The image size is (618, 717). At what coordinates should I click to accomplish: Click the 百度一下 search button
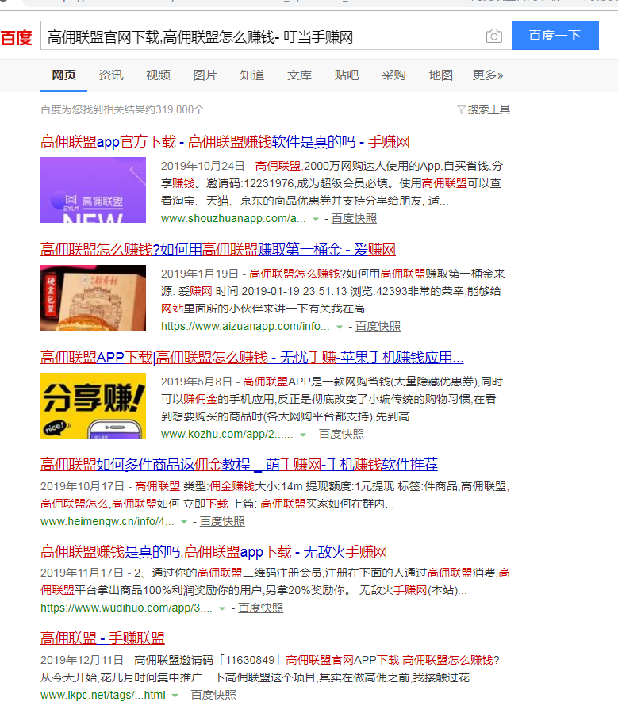(555, 35)
